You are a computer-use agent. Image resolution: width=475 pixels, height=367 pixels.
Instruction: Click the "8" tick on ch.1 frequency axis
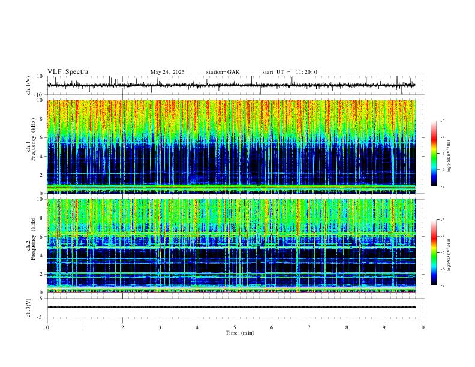point(42,119)
